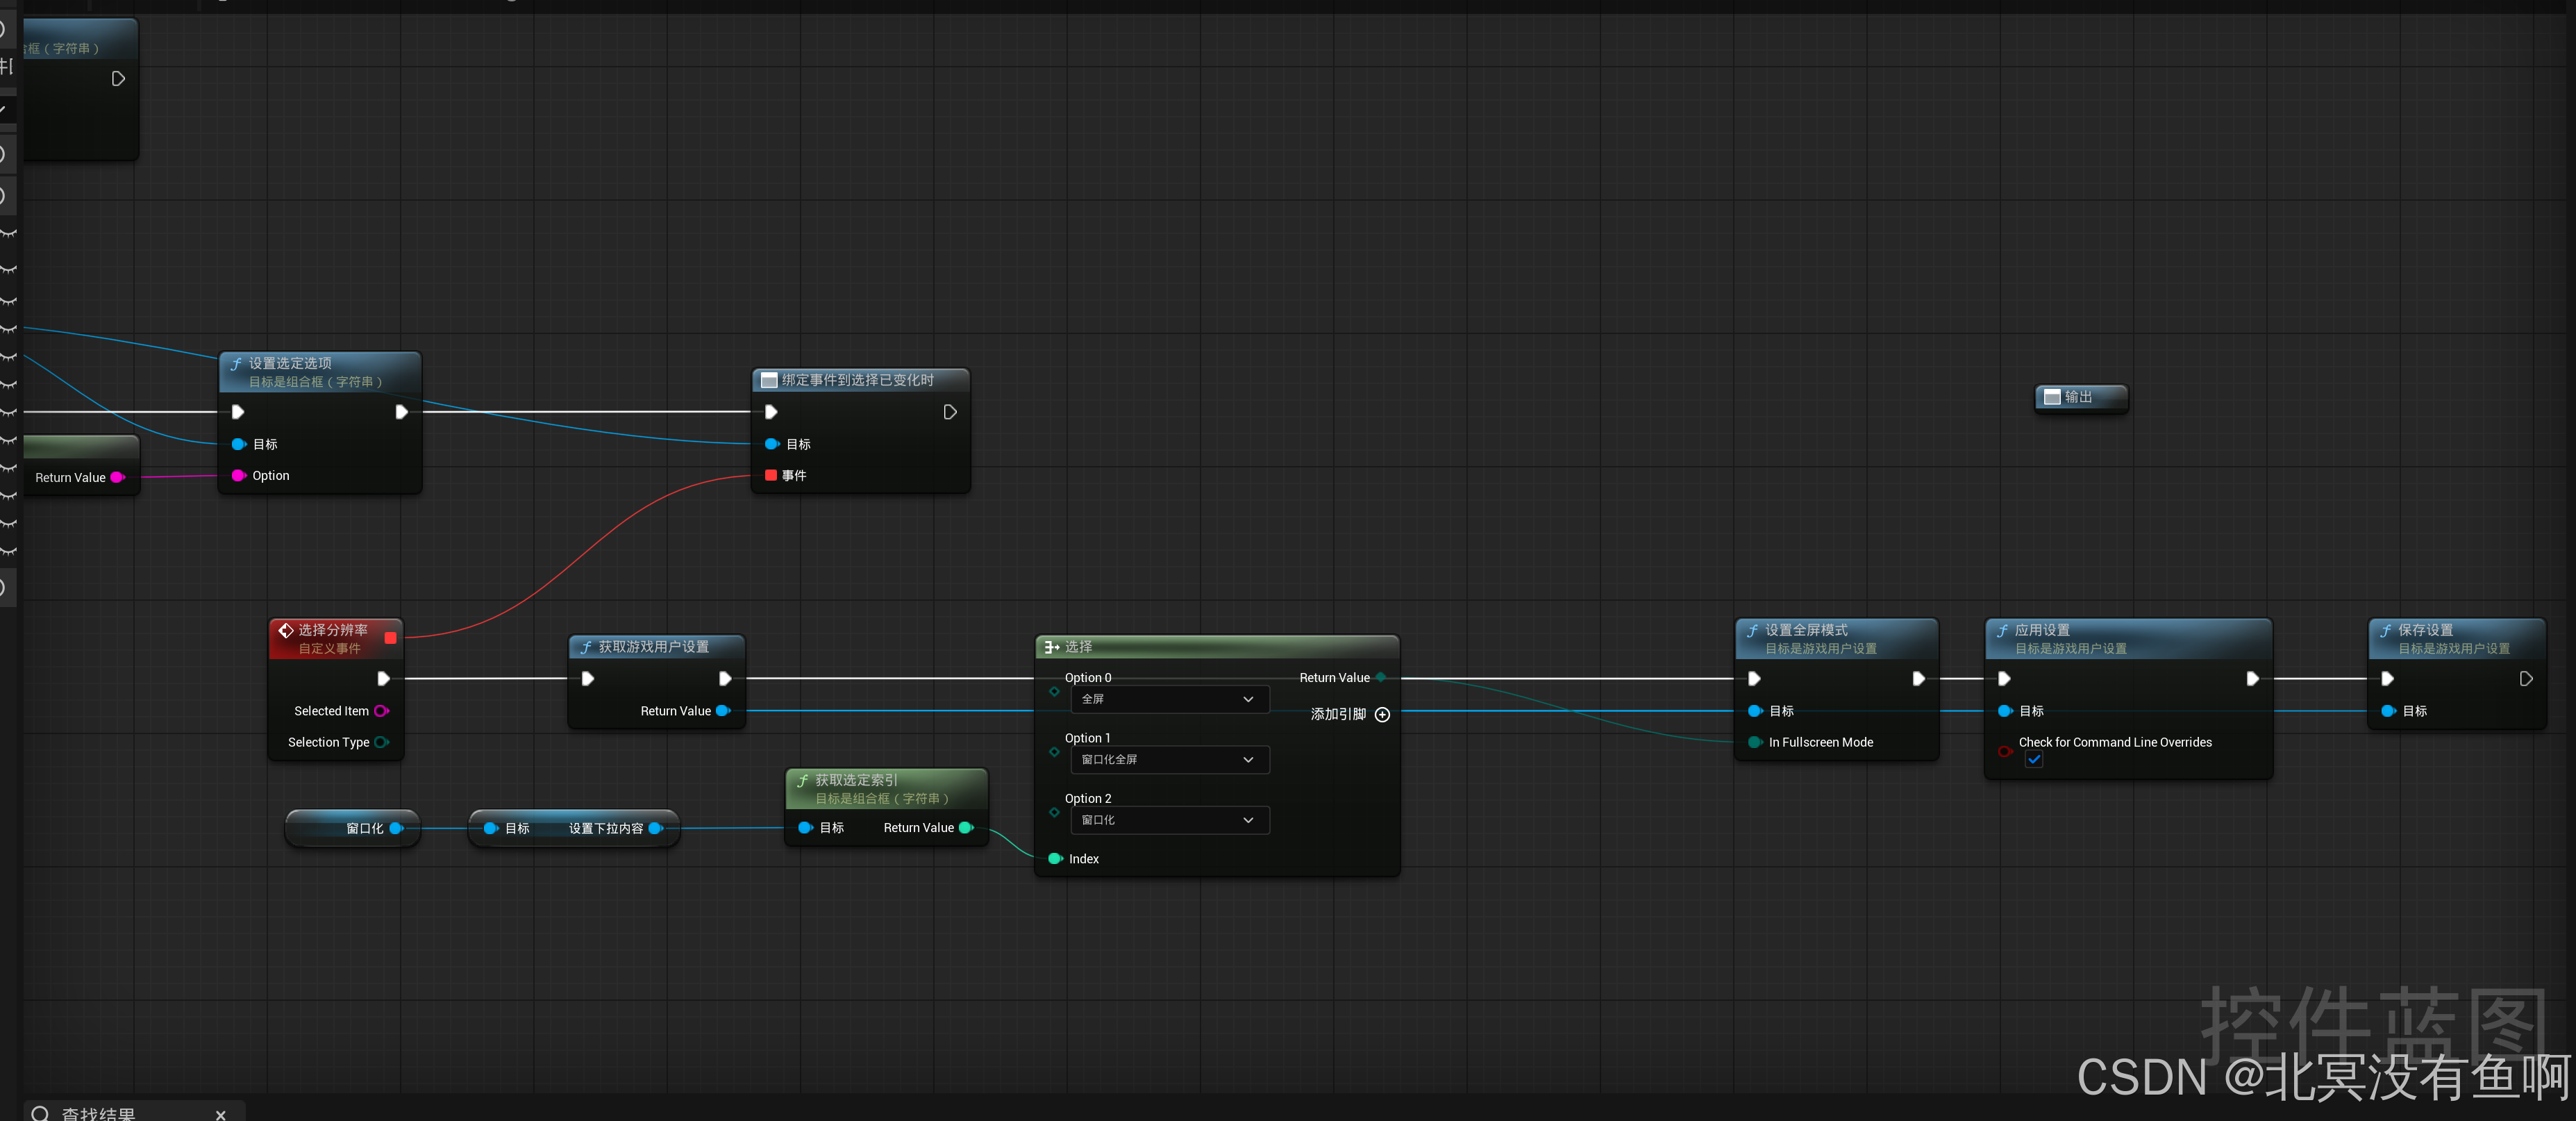The height and width of the screenshot is (1121, 2576).
Task: Click the Return Value pin of 获取选定索引
Action: click(966, 827)
